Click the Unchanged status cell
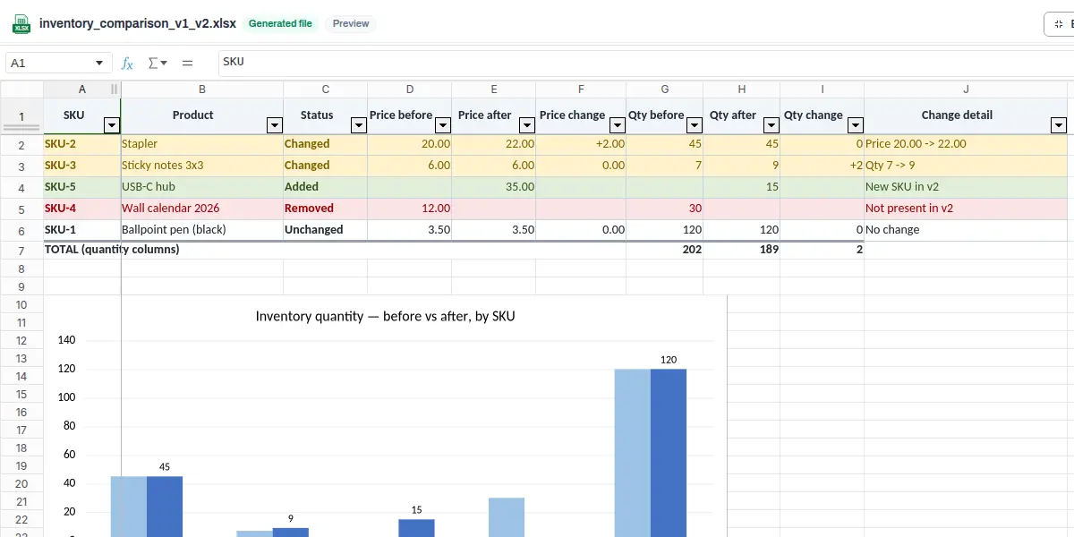1074x537 pixels. pyautogui.click(x=326, y=230)
